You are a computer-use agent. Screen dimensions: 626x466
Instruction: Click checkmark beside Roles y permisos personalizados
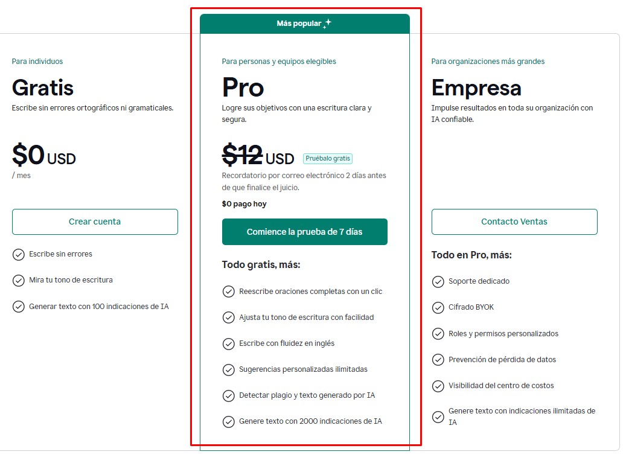pos(438,334)
